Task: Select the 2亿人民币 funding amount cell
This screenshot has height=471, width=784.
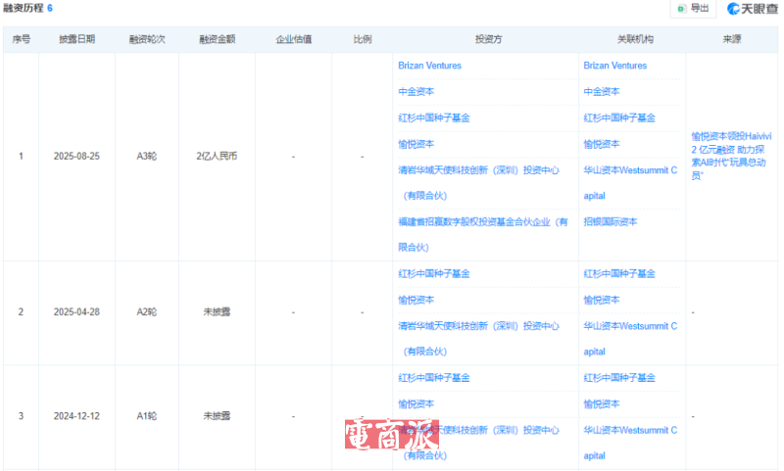Action: [x=217, y=157]
